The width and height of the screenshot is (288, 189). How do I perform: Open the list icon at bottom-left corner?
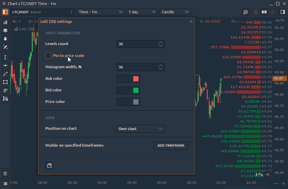(x=5, y=183)
